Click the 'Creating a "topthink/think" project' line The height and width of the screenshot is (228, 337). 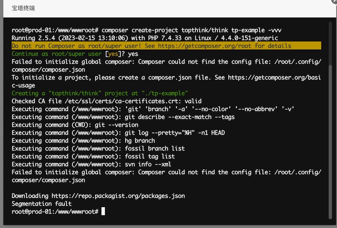tap(100, 93)
